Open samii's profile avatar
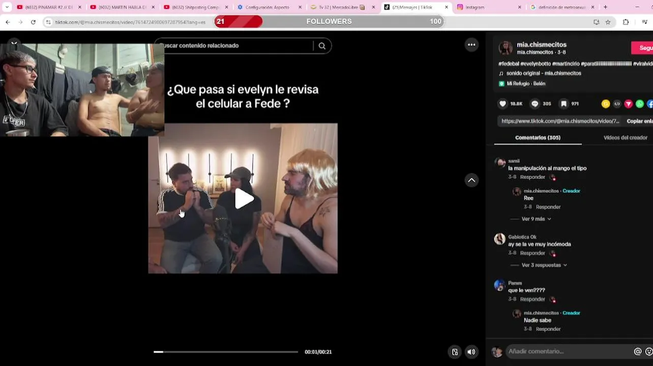The width and height of the screenshot is (653, 366). (x=500, y=163)
